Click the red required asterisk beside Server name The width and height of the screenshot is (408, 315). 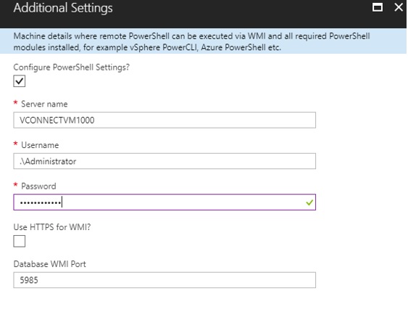pos(16,102)
